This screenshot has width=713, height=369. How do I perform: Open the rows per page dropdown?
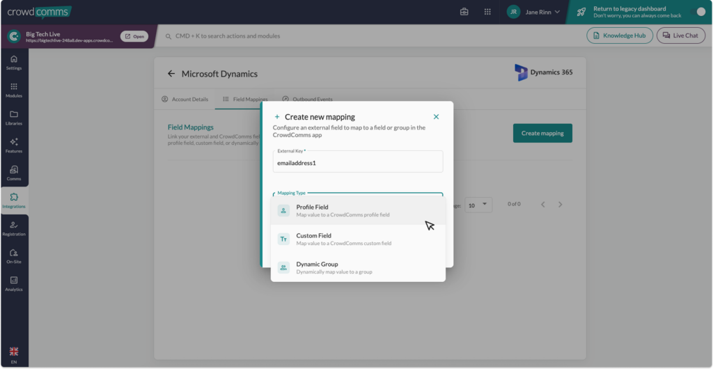coord(479,205)
